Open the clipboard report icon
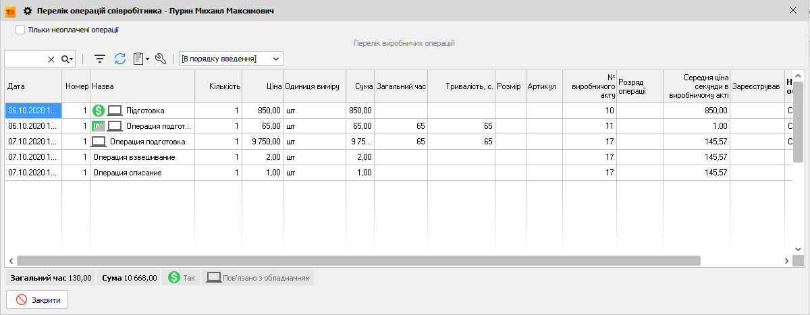The height and width of the screenshot is (315, 810). pos(138,59)
